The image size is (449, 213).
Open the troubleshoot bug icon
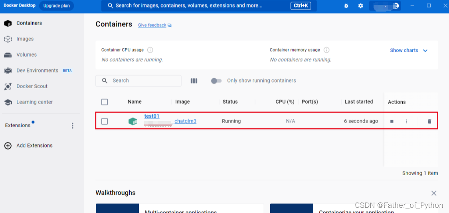pyautogui.click(x=346, y=6)
